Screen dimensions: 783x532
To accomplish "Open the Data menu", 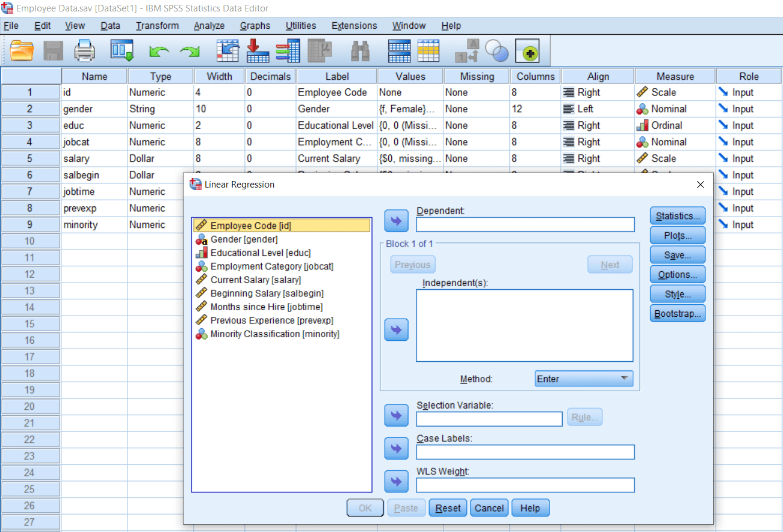I will click(110, 26).
